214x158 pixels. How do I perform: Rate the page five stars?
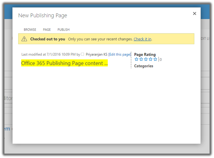tap(155, 59)
